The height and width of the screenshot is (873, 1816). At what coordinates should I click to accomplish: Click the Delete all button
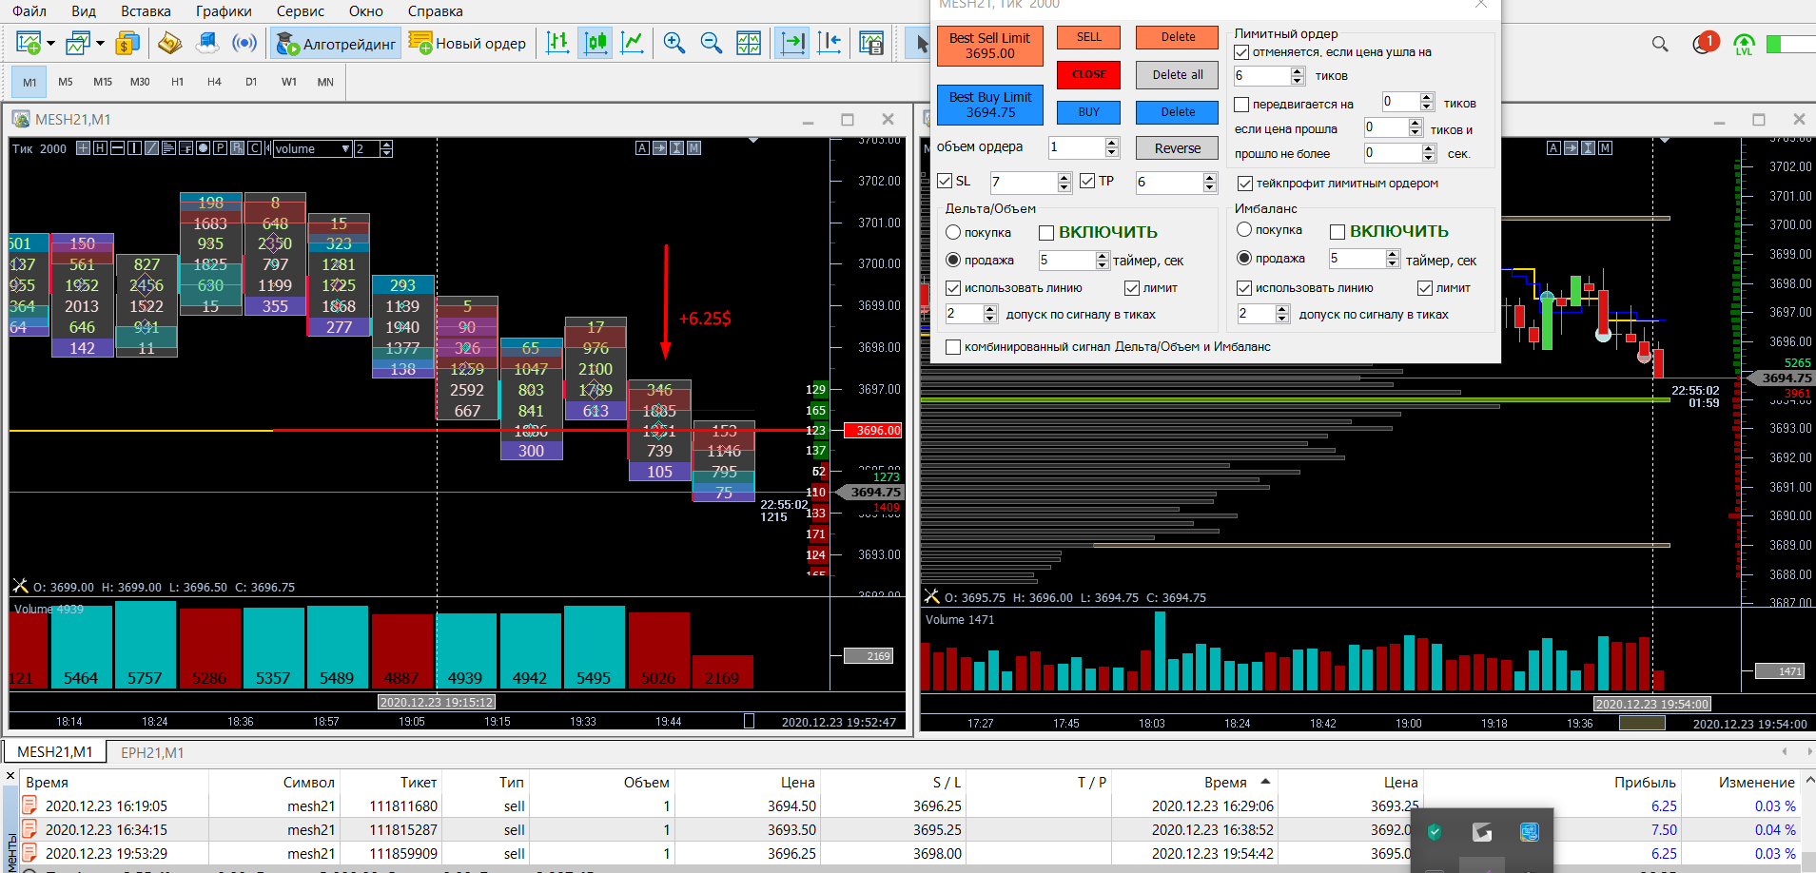point(1178,74)
